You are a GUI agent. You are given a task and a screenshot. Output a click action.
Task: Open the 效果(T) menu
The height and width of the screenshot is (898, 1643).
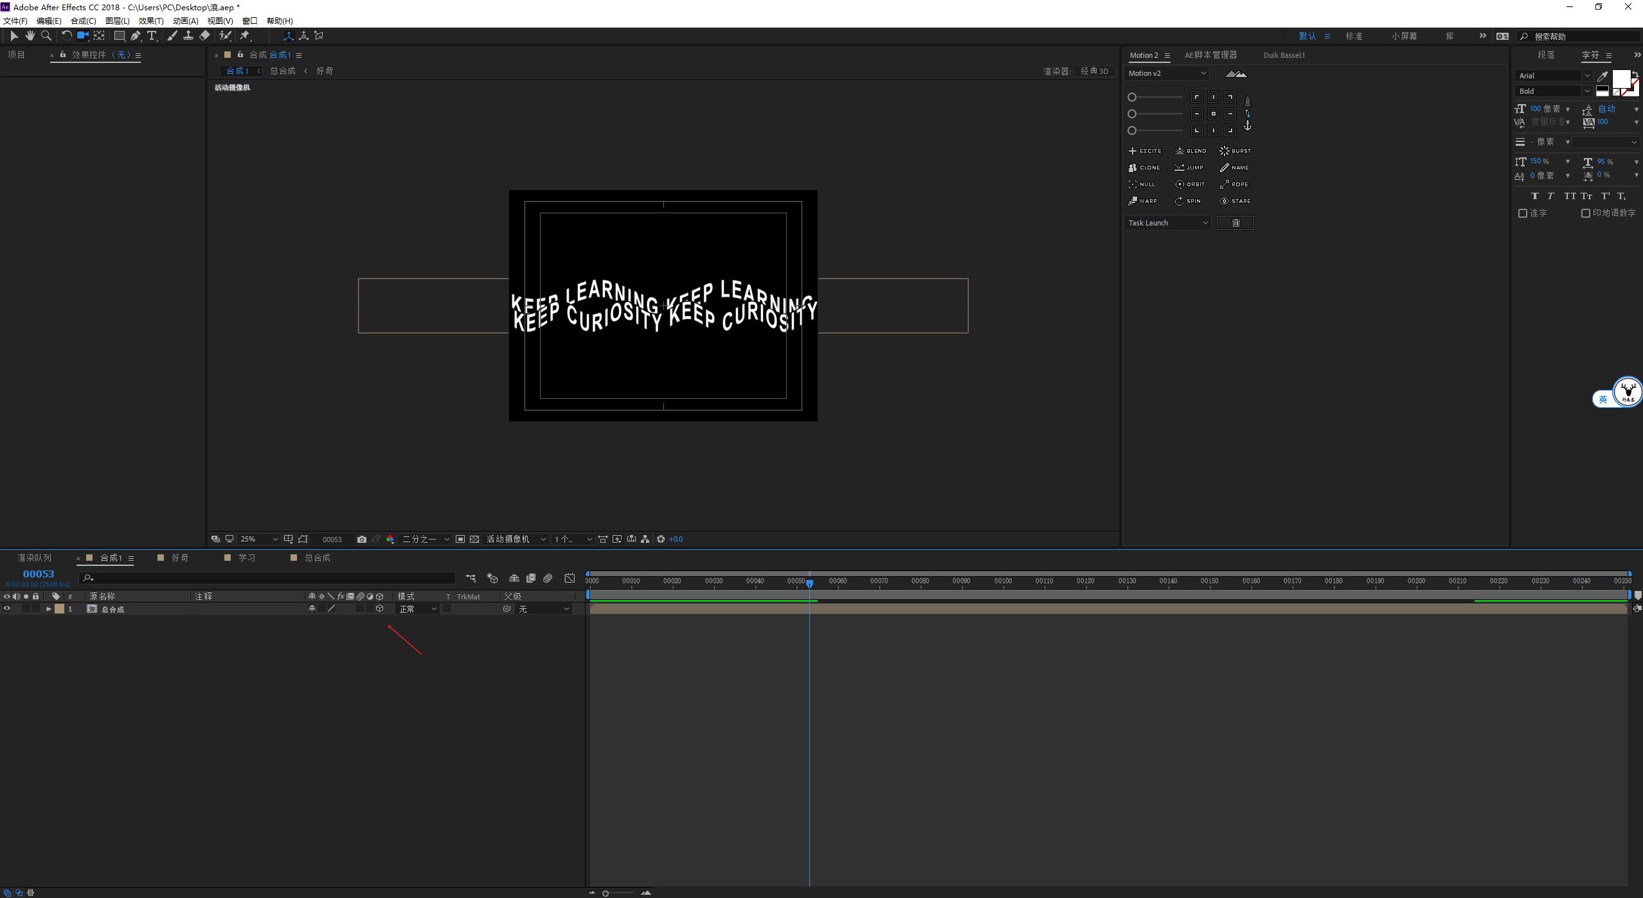pos(151,21)
